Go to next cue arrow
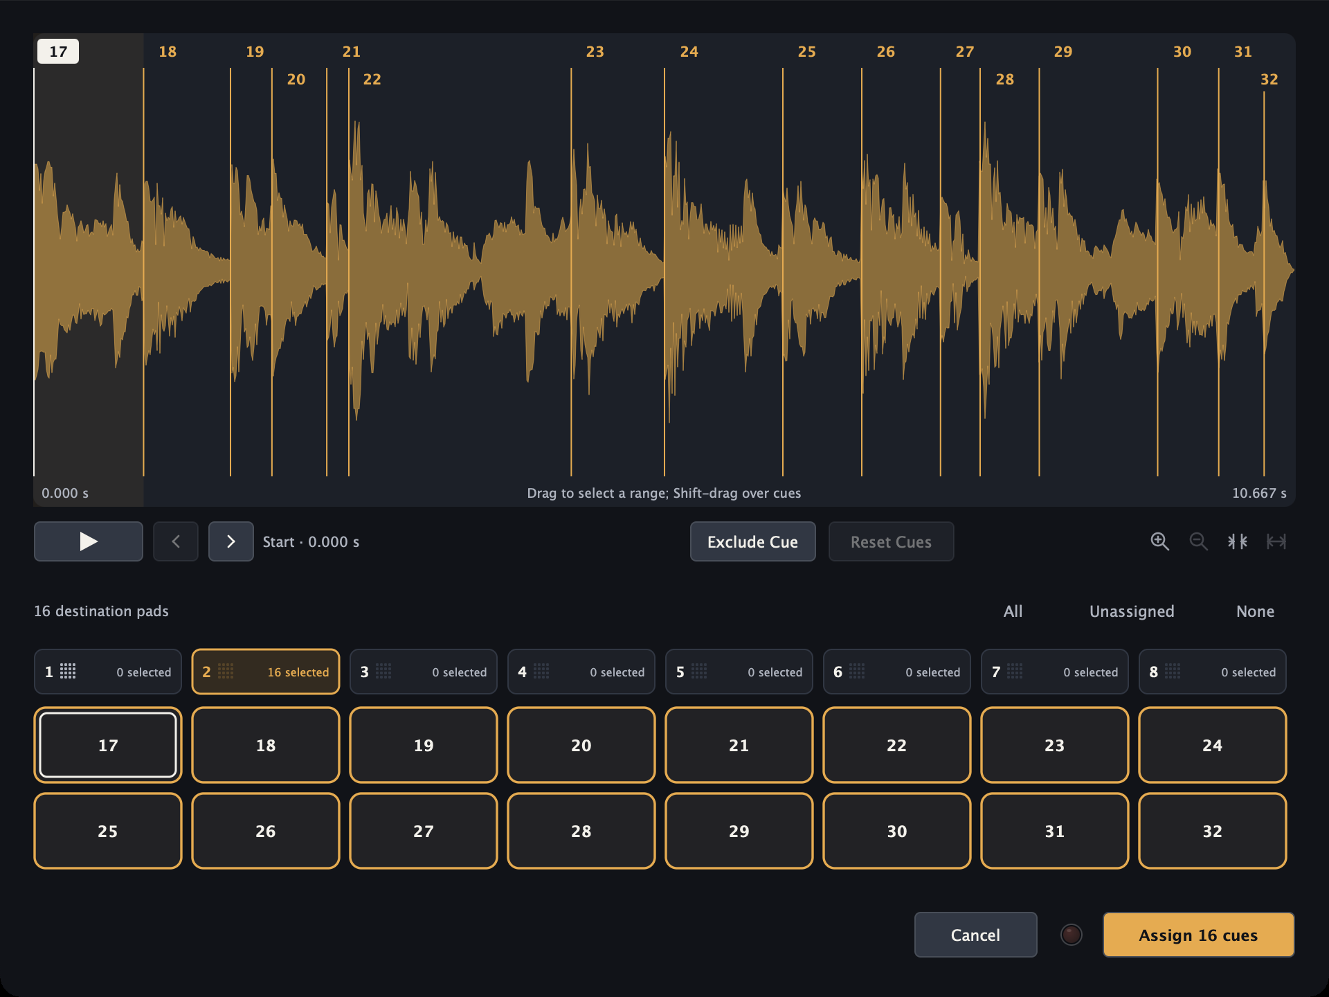The height and width of the screenshot is (997, 1329). [x=231, y=541]
